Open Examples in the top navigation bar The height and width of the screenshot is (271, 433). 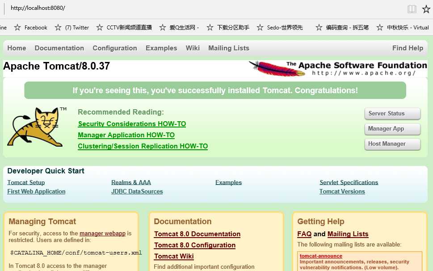[x=161, y=48]
